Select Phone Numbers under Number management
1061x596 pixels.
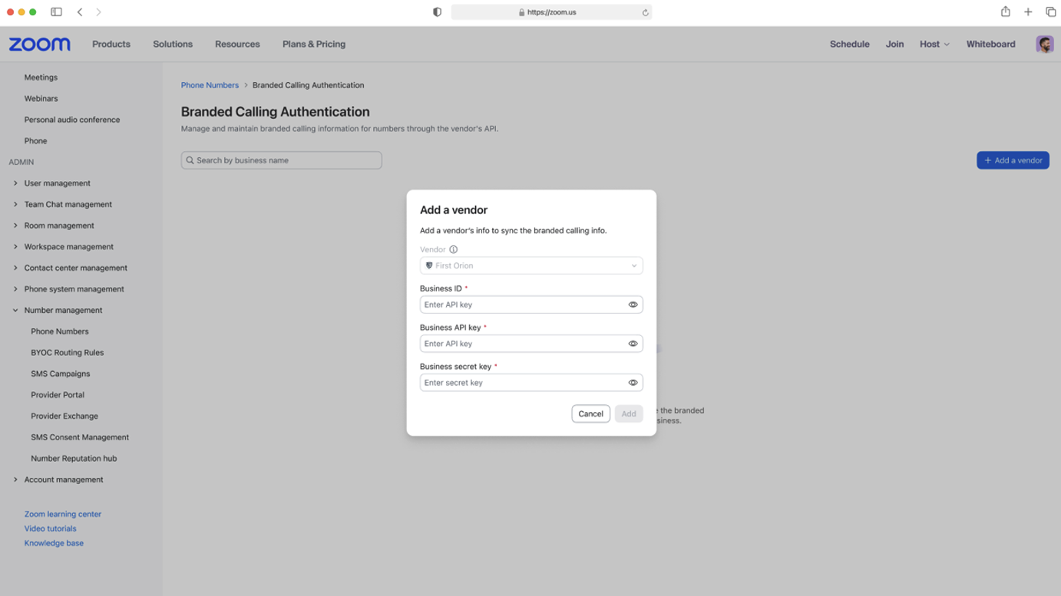[x=60, y=331]
